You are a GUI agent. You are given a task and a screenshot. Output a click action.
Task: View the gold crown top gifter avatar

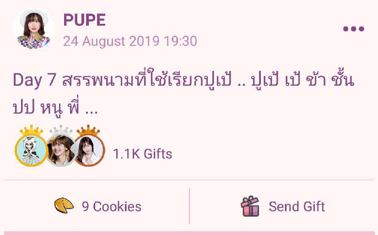tap(31, 150)
